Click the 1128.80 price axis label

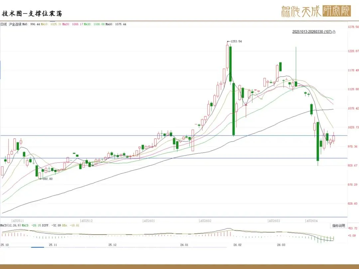(x=353, y=89)
